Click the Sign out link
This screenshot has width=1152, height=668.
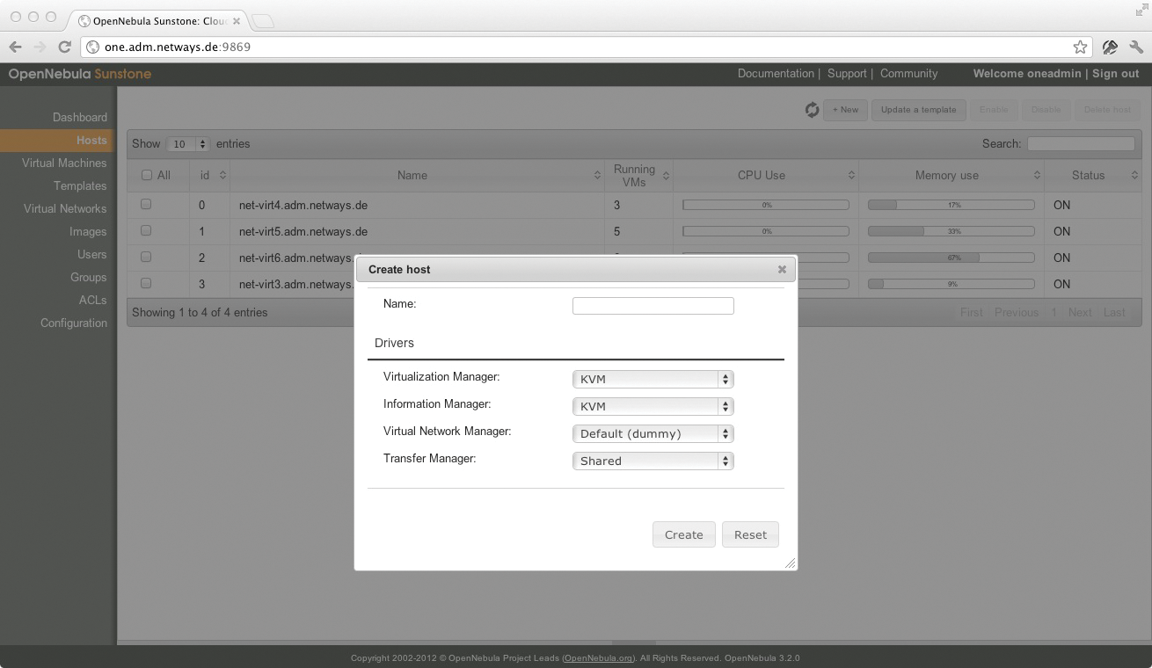point(1115,74)
